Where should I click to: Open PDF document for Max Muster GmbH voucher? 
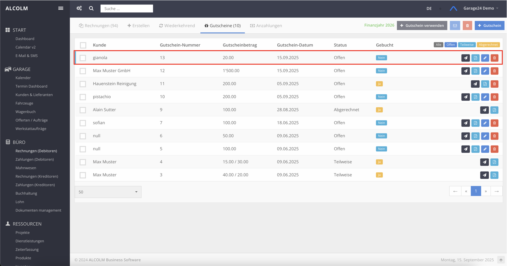475,71
